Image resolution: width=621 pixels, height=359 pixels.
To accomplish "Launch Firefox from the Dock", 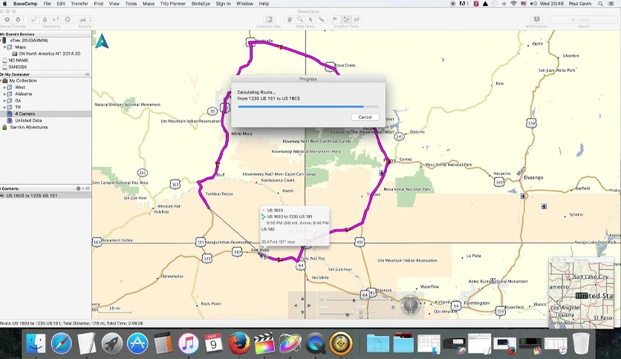I will (238, 343).
